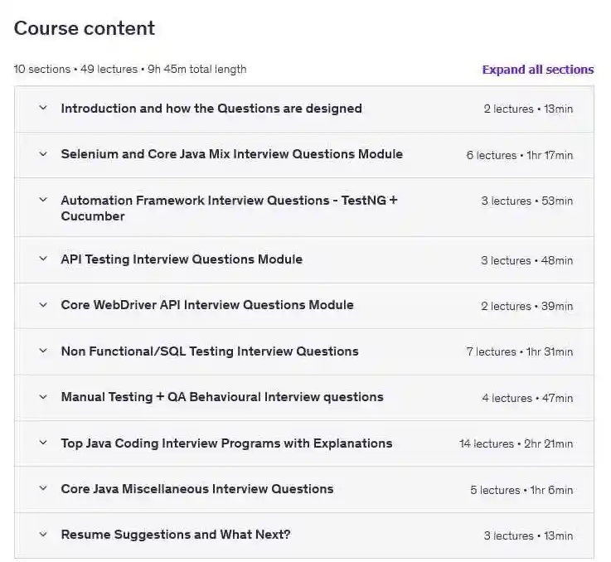
Task: Open Top Java Coding Interview Programs title
Action: point(226,443)
